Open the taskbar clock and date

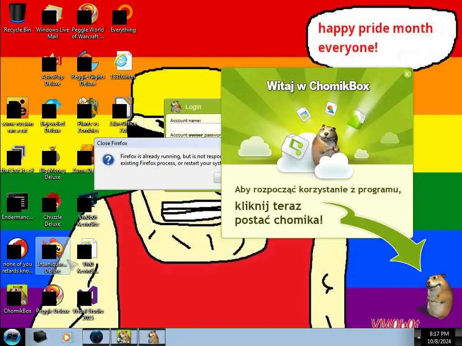(x=439, y=337)
